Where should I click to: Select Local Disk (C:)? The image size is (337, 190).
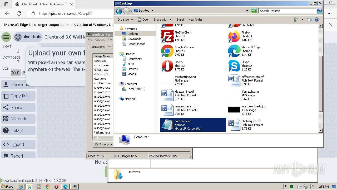click(136, 89)
